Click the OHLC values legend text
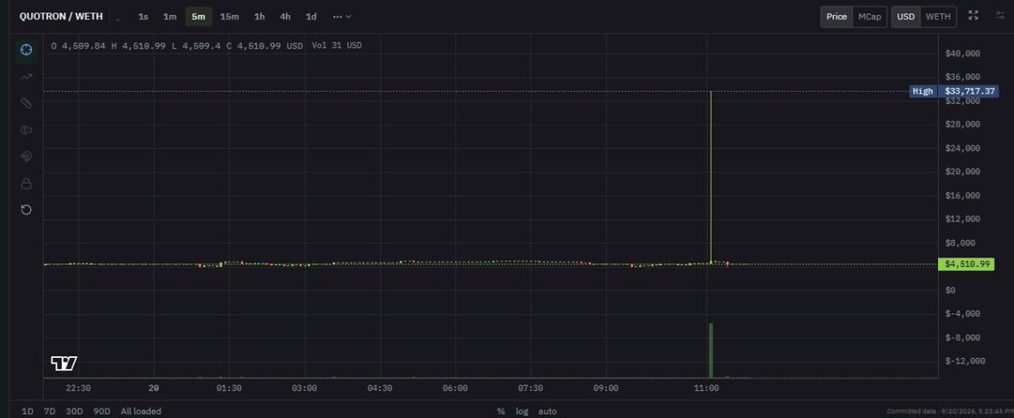The width and height of the screenshot is (1014, 418). (177, 46)
